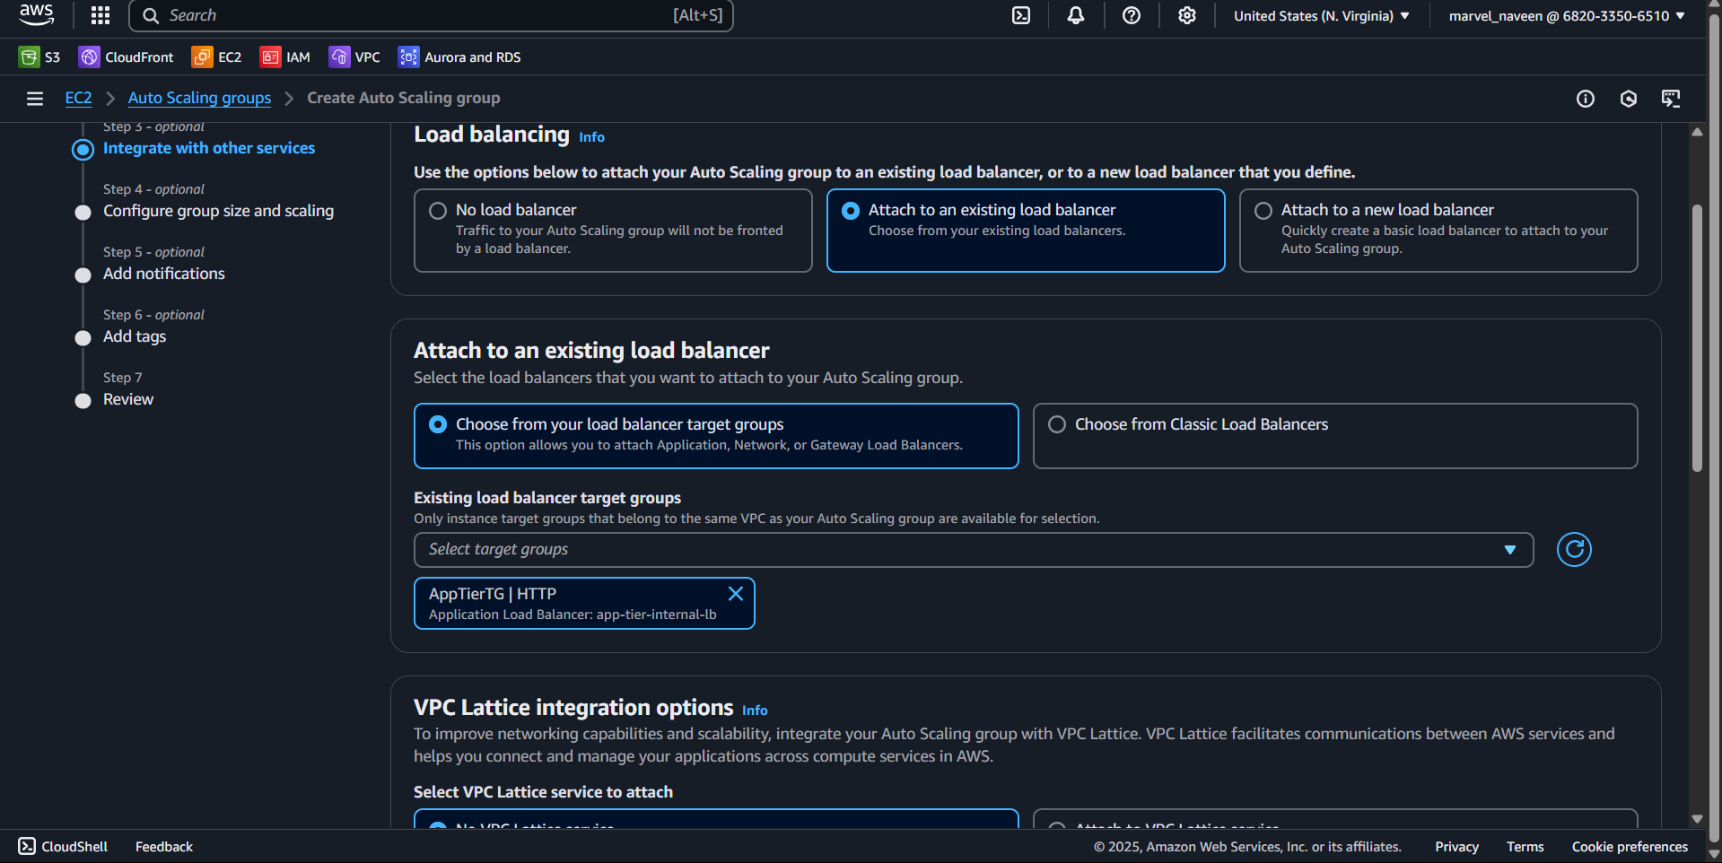Open the S3 shortcut

point(39,57)
